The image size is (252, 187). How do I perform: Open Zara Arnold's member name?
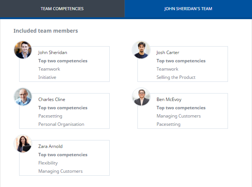(x=50, y=146)
